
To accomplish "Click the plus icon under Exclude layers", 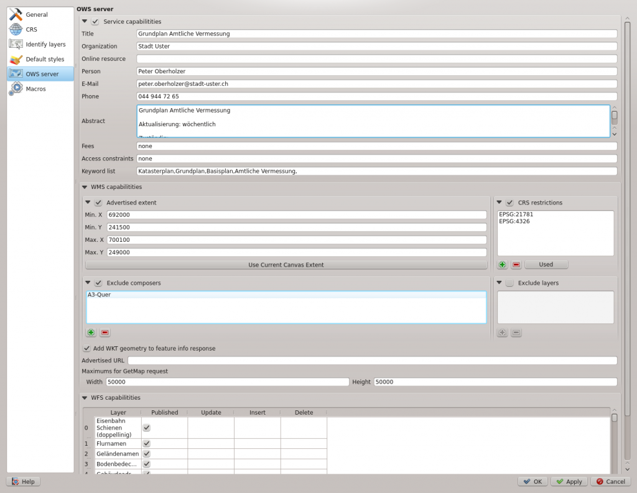I will (x=502, y=332).
